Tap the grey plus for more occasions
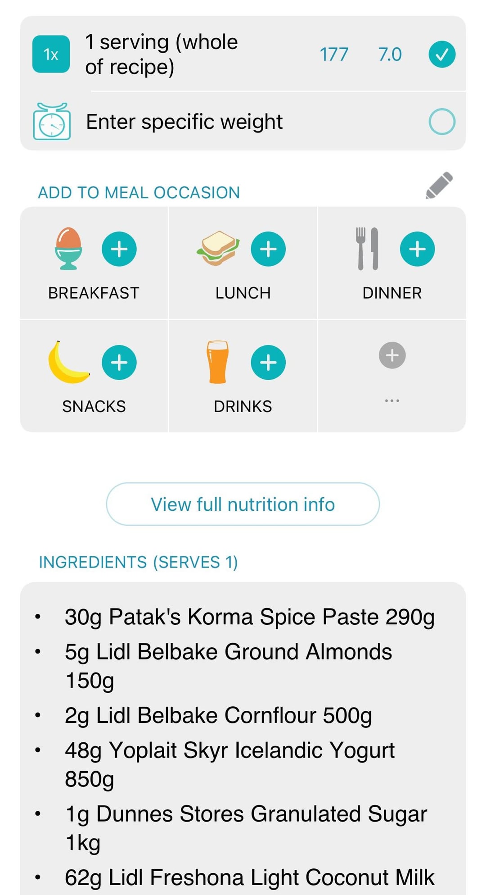Image resolution: width=486 pixels, height=895 pixels. coord(392,355)
